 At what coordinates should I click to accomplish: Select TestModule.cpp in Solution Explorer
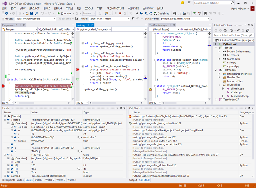click(x=239, y=96)
